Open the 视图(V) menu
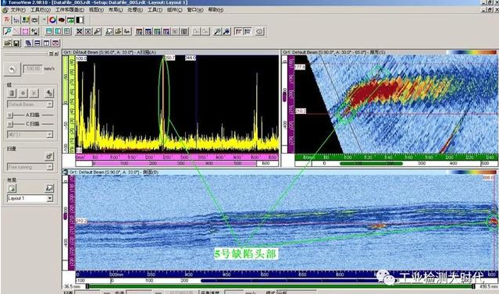The width and height of the screenshot is (499, 294). click(96, 10)
